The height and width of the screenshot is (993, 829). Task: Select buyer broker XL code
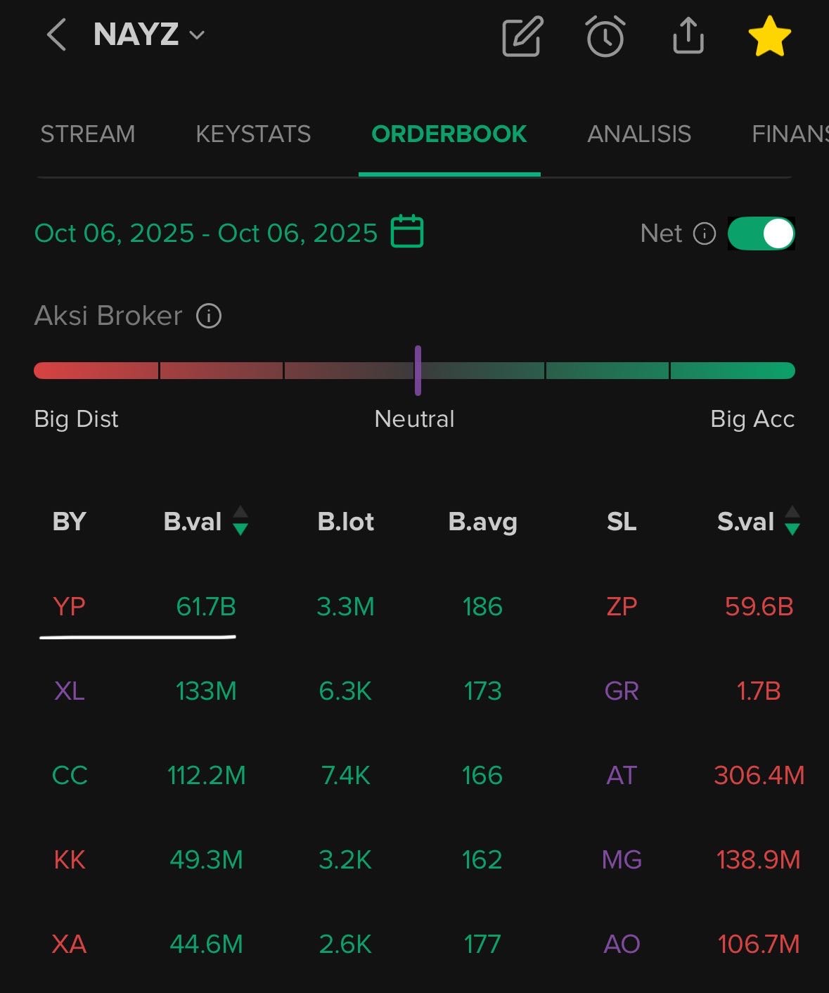click(69, 691)
